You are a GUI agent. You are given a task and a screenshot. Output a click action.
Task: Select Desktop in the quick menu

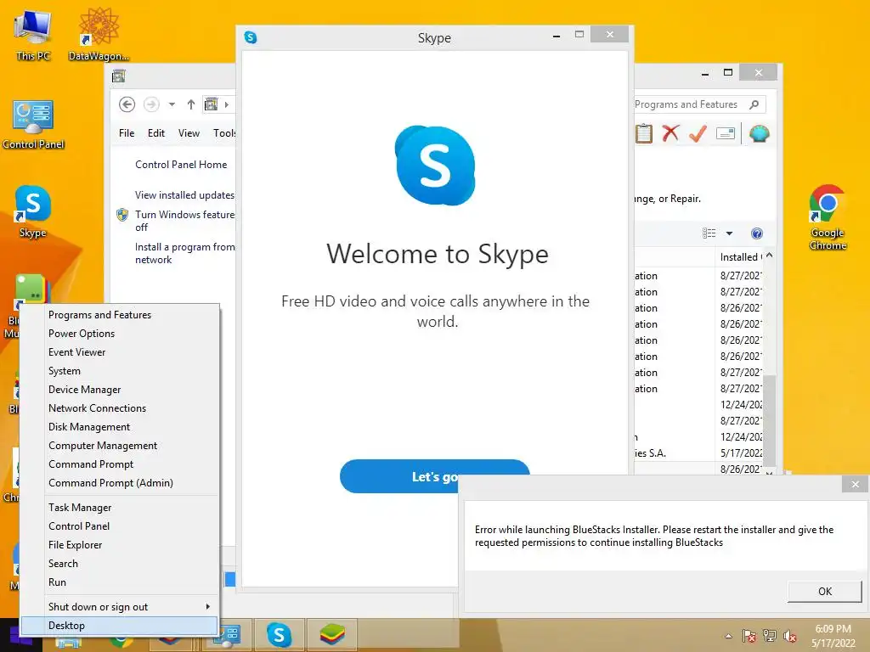(120, 626)
